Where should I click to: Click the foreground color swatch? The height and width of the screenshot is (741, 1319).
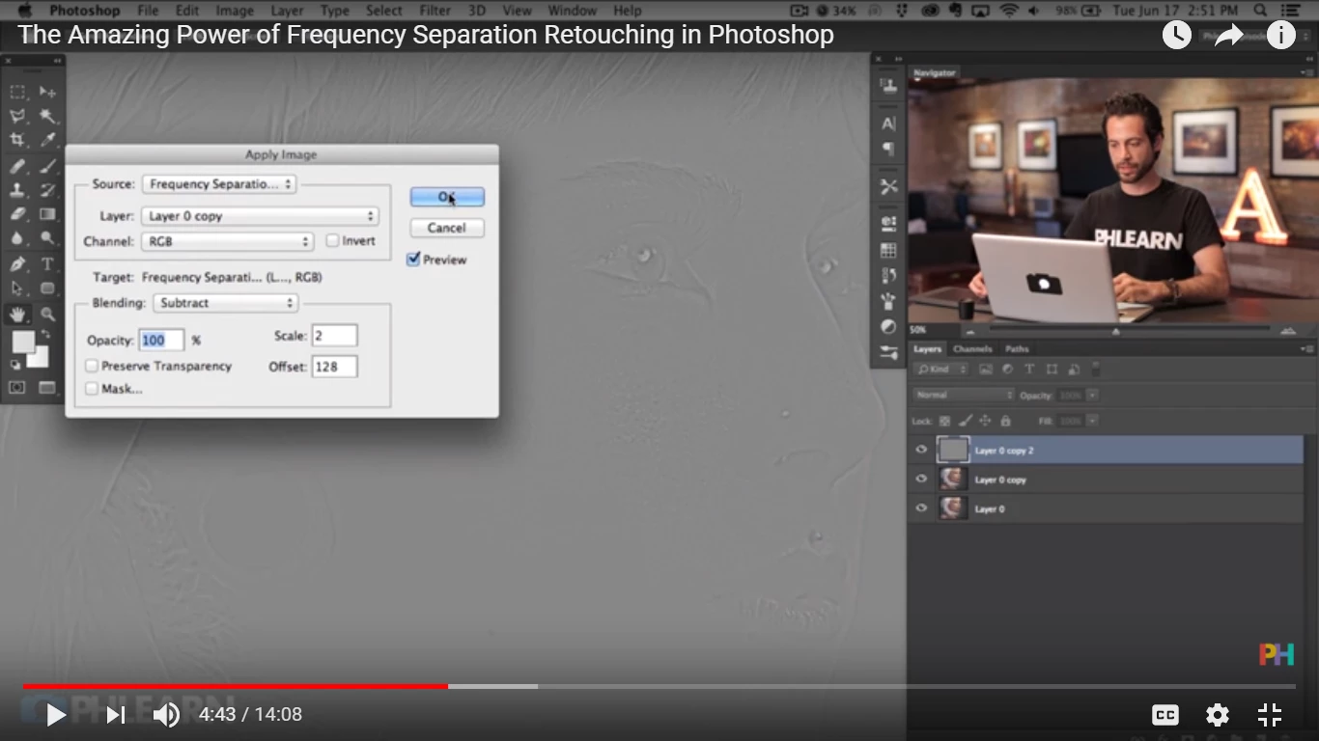[23, 343]
